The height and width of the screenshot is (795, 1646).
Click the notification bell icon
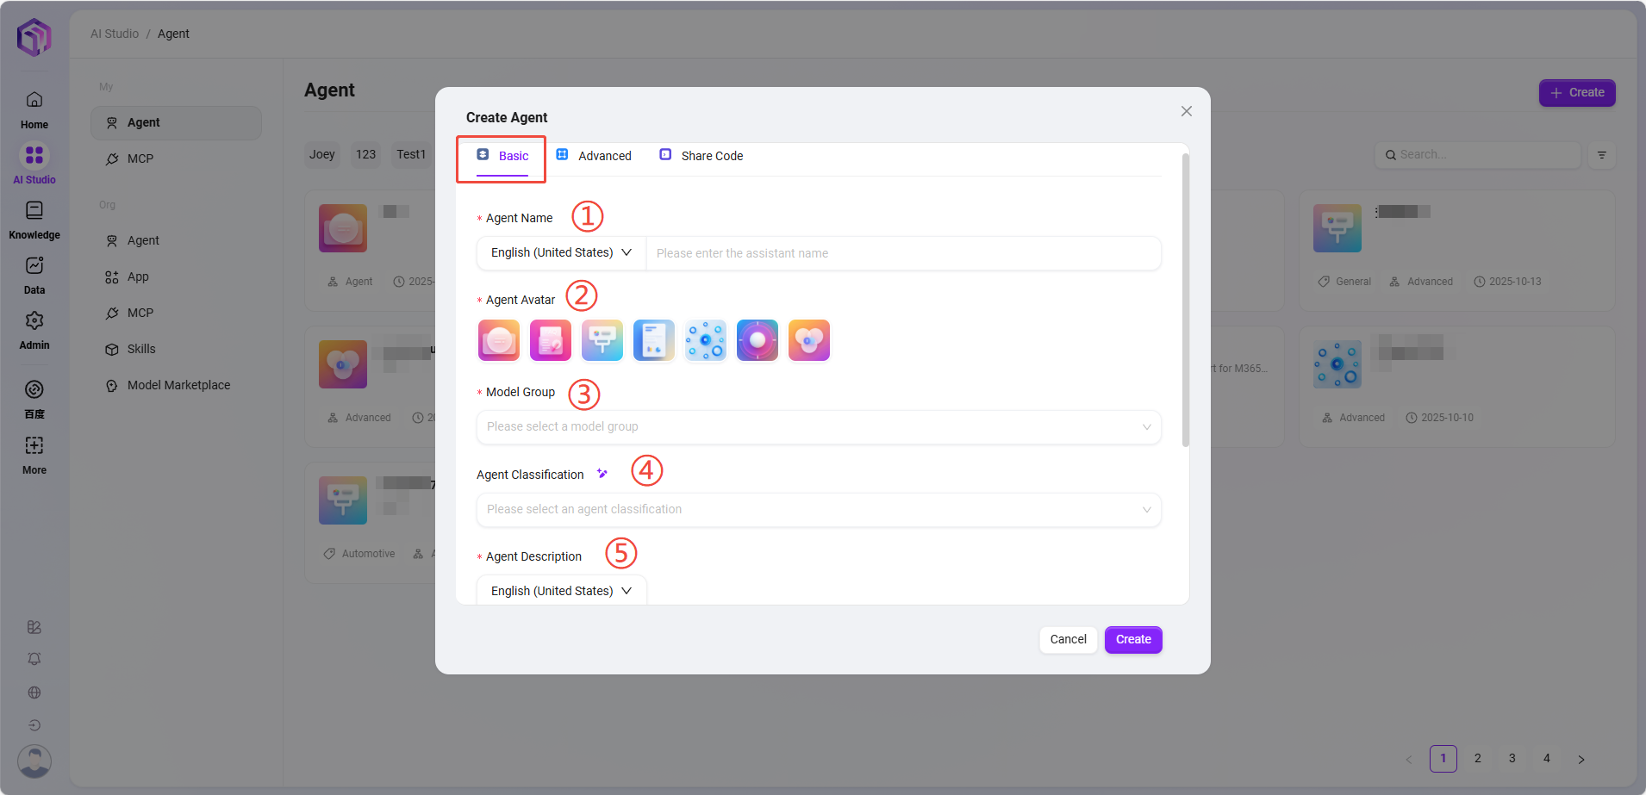pos(34,659)
